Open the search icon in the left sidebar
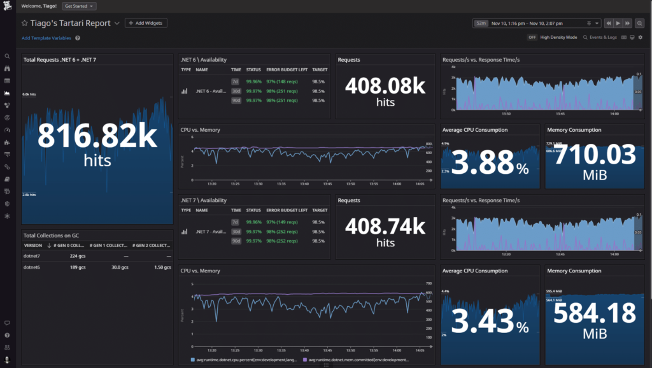 point(7,56)
